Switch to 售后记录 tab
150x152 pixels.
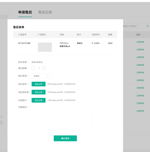coord(45,12)
